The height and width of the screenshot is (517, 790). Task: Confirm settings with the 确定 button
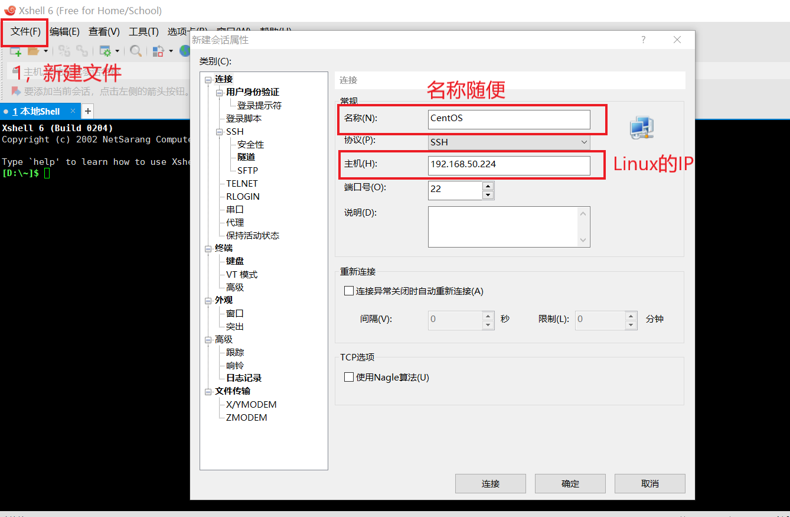pos(570,483)
